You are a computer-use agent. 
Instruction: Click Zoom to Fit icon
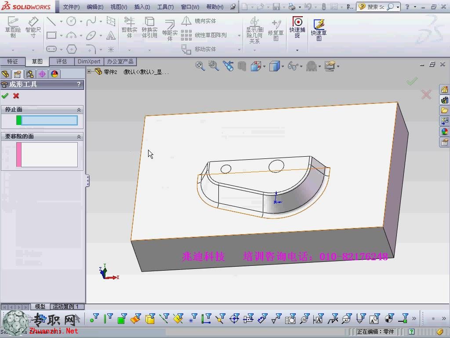200,66
